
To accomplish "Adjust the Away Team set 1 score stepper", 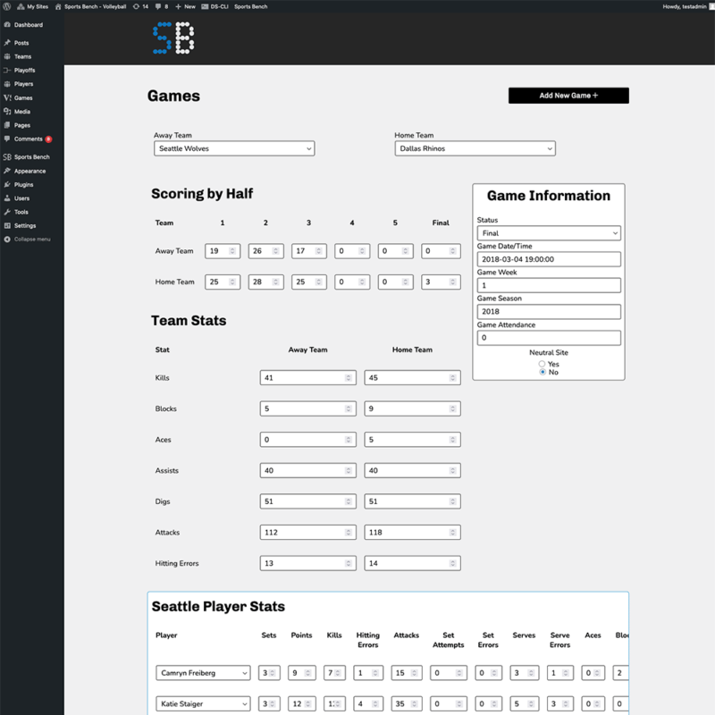I will (232, 251).
